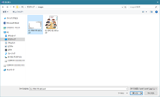Viewport: 160px width, 97px height.
Task: Open the 挿入 split-button arrow
Action: click(x=141, y=93)
